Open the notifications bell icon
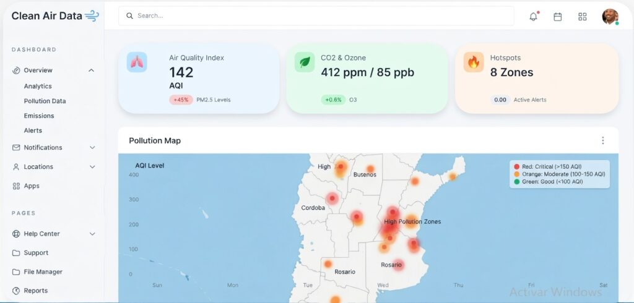 (533, 17)
